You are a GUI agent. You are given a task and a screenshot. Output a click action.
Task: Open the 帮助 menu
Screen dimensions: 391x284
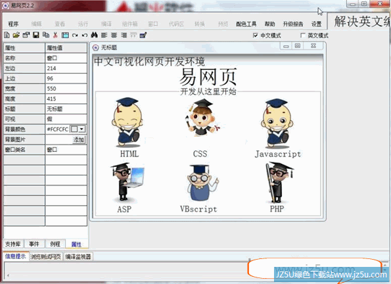(x=270, y=24)
